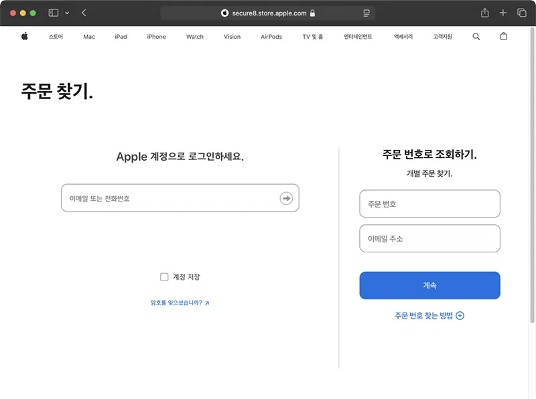Select Mac from the navigation menu
Image resolution: width=536 pixels, height=399 pixels.
coord(89,37)
